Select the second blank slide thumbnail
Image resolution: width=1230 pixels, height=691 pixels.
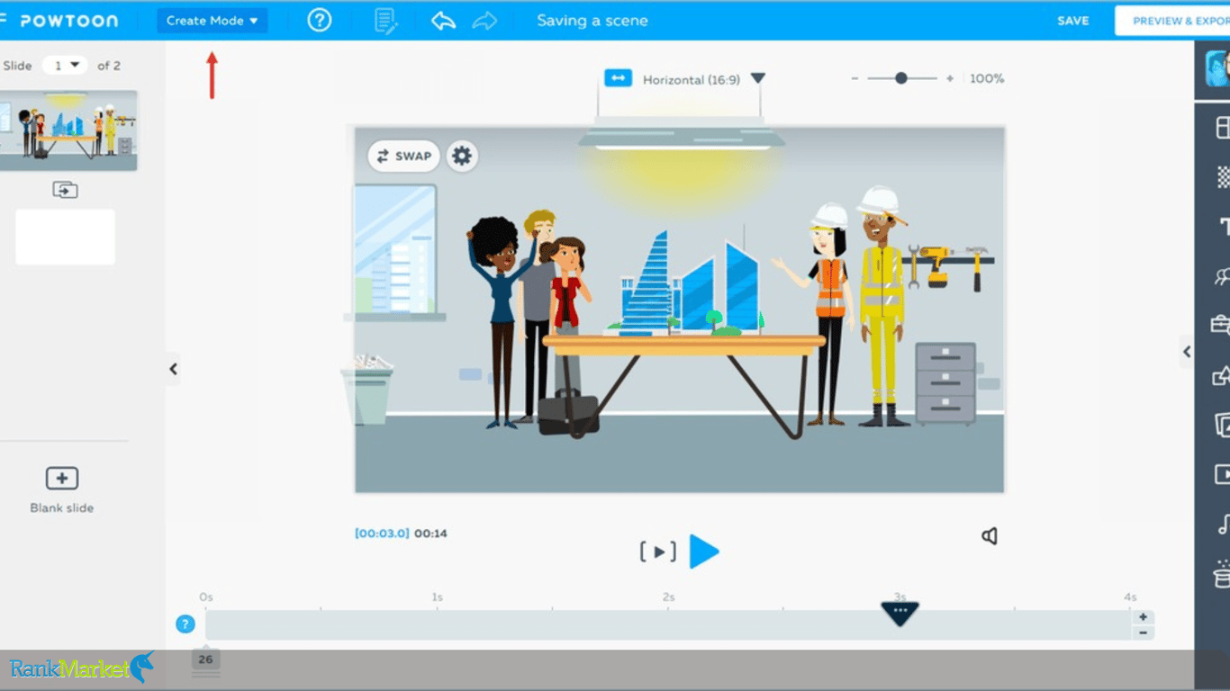pyautogui.click(x=65, y=238)
